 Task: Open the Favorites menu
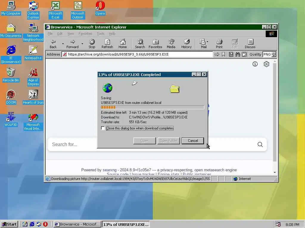coord(85,34)
